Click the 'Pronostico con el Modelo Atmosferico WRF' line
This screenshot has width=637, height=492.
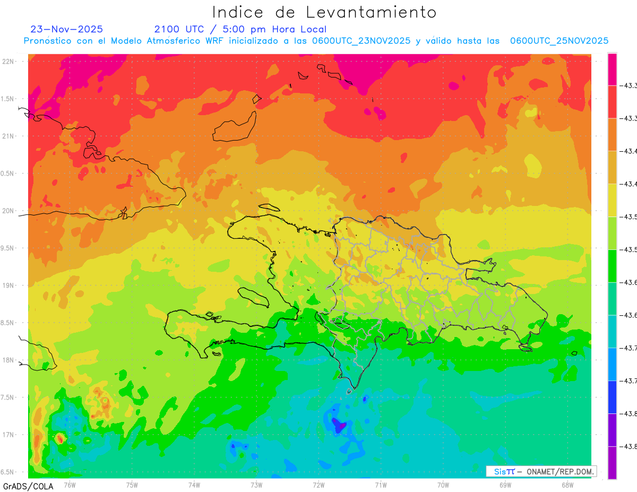pos(316,41)
